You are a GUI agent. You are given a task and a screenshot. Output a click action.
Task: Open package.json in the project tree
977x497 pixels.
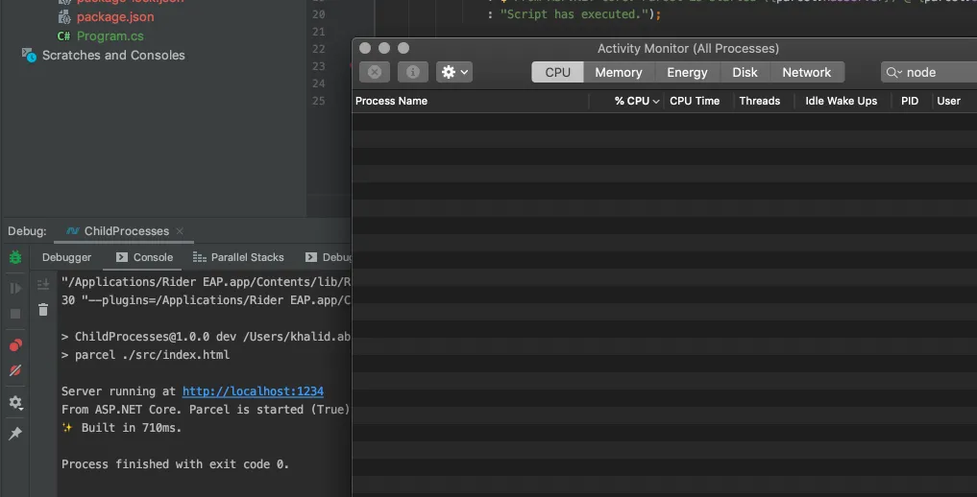point(115,17)
